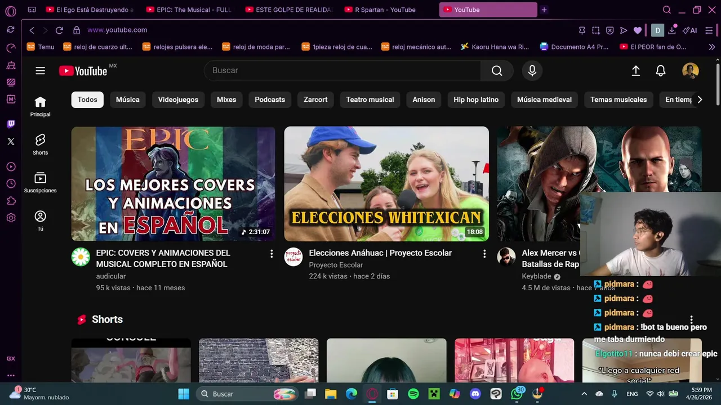Select the 'Música medieval' chip

tap(544, 100)
